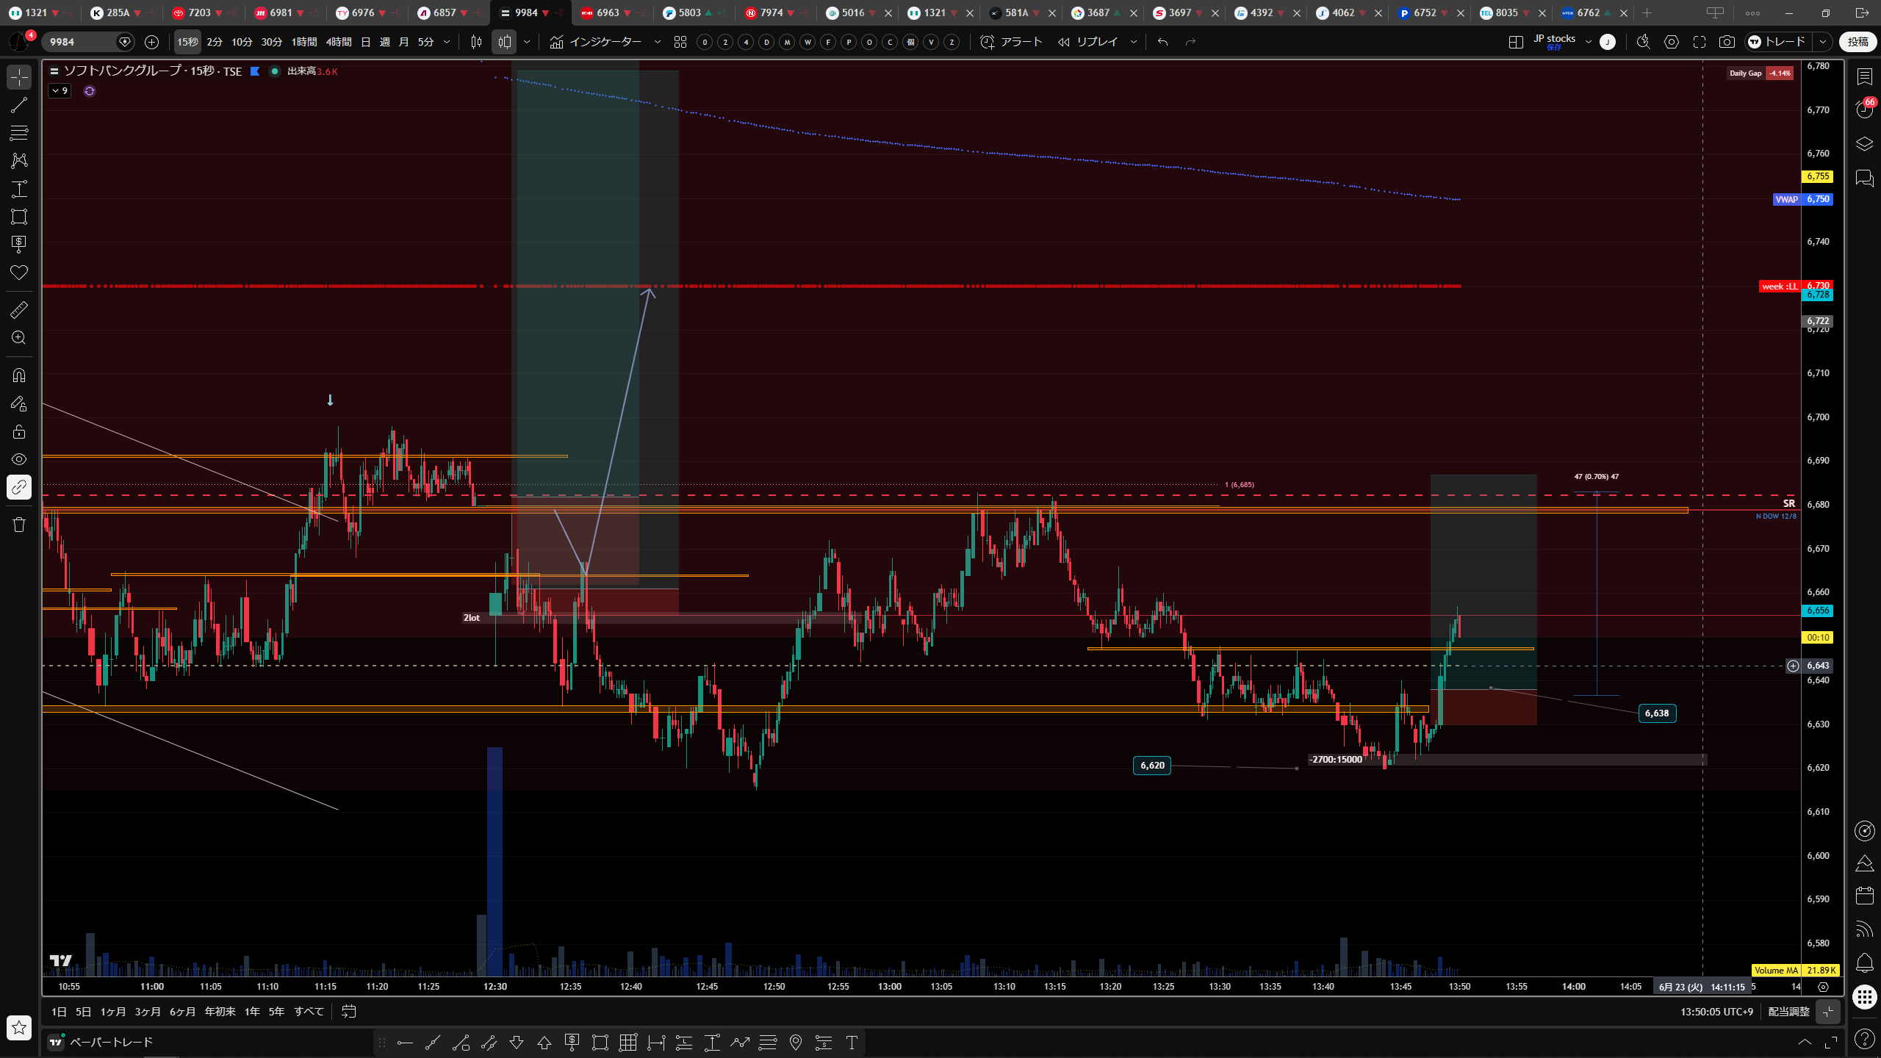Screen dimensions: 1881x1058
Task: Collapse the indicator legend showing 9
Action: point(60,91)
